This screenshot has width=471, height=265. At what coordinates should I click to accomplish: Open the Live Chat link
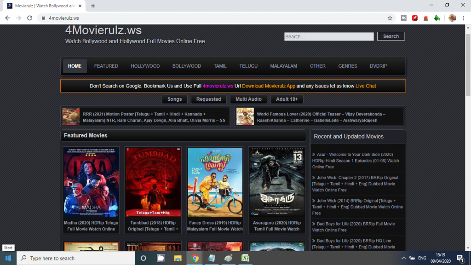[x=366, y=86]
